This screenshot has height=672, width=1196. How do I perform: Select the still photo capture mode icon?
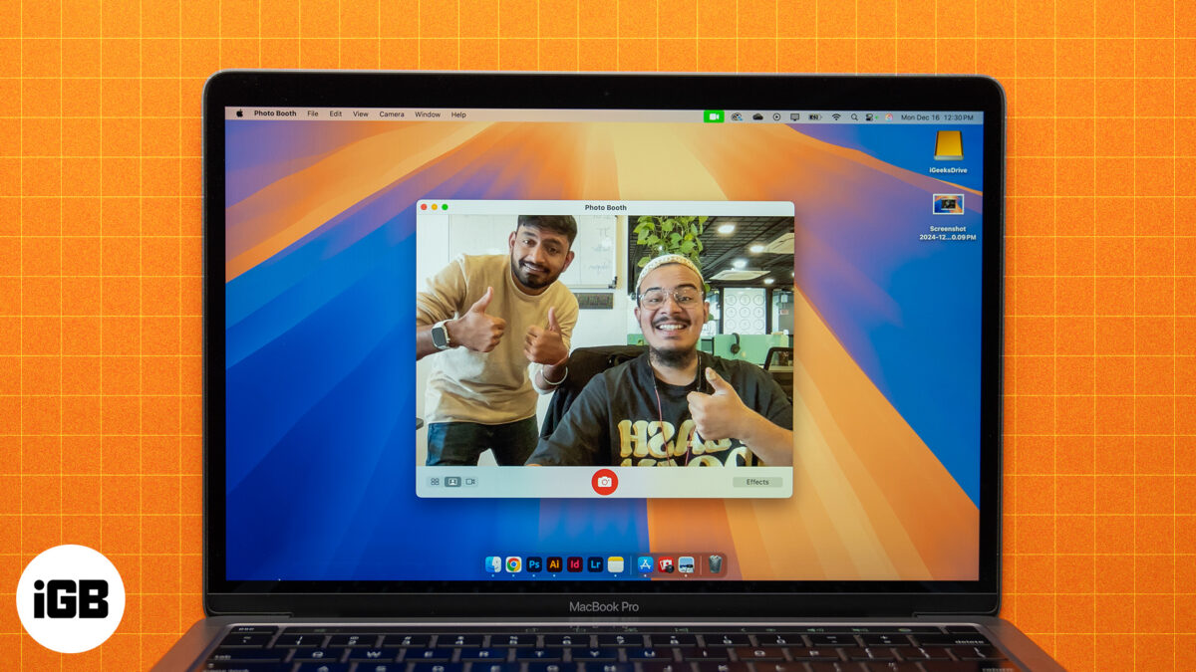453,481
